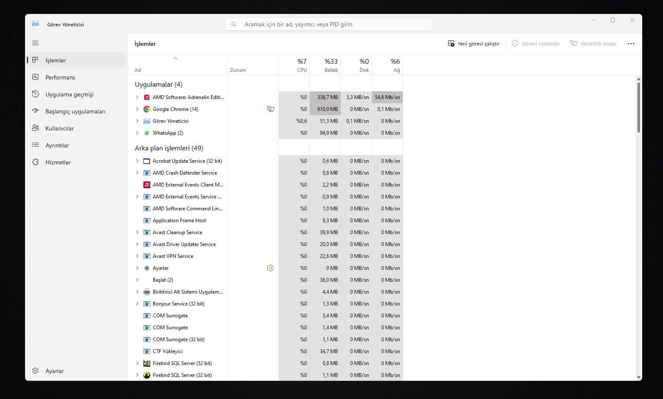Open the hamburger navigation menu icon
Screen dimensions: 663x399
click(35, 43)
